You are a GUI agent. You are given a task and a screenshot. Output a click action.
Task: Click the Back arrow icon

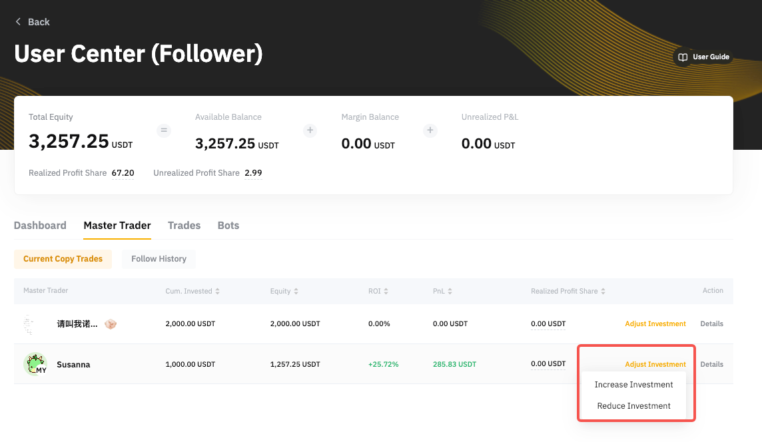tap(18, 22)
